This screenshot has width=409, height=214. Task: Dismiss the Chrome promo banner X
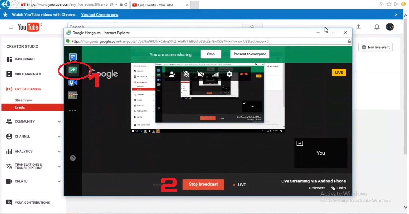(396, 15)
